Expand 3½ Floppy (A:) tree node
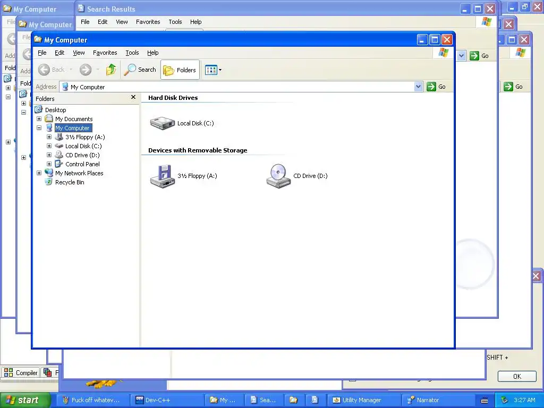The image size is (544, 408). click(x=49, y=137)
